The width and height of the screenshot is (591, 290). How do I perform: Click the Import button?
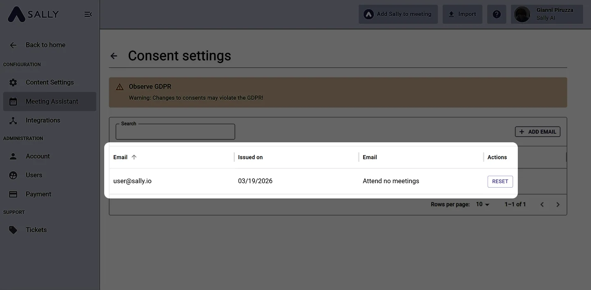click(462, 14)
